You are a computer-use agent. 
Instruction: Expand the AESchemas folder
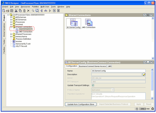(11, 17)
